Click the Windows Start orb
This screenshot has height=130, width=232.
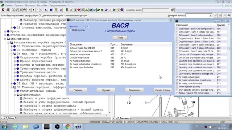tap(5, 127)
